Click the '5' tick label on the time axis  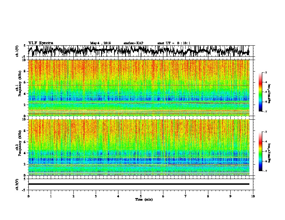pyautogui.click(x=141, y=196)
